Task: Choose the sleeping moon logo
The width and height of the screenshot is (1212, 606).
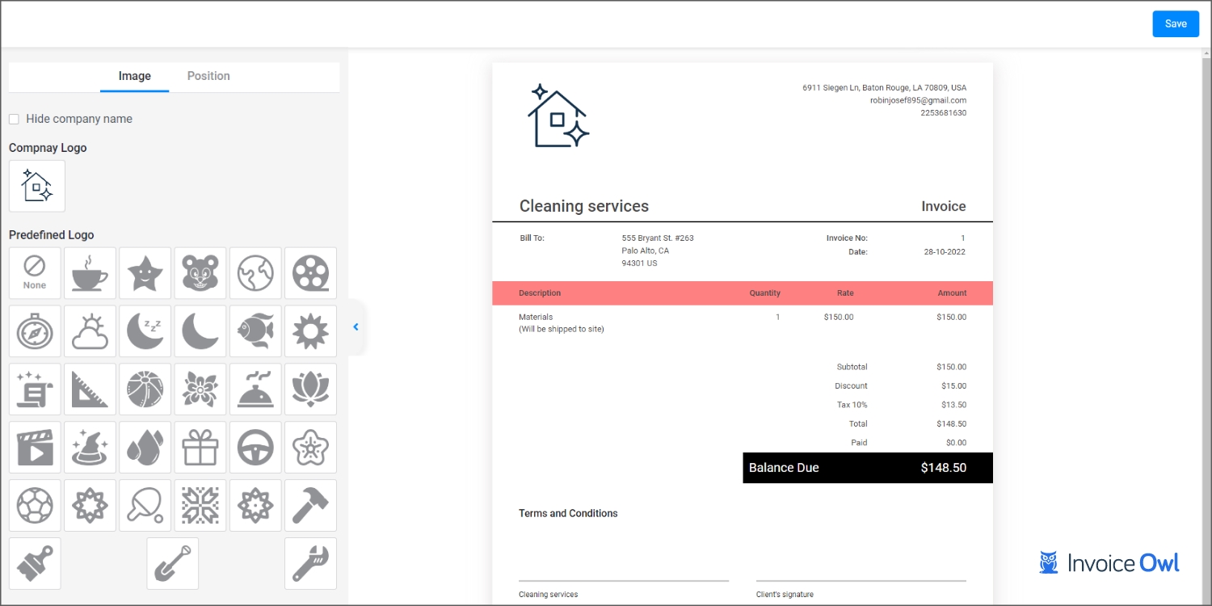Action: pyautogui.click(x=145, y=331)
